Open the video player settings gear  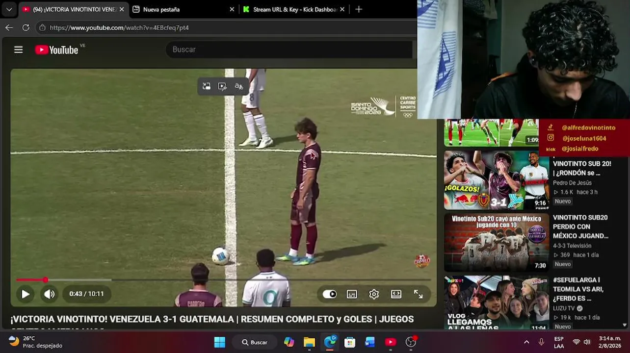pyautogui.click(x=374, y=294)
